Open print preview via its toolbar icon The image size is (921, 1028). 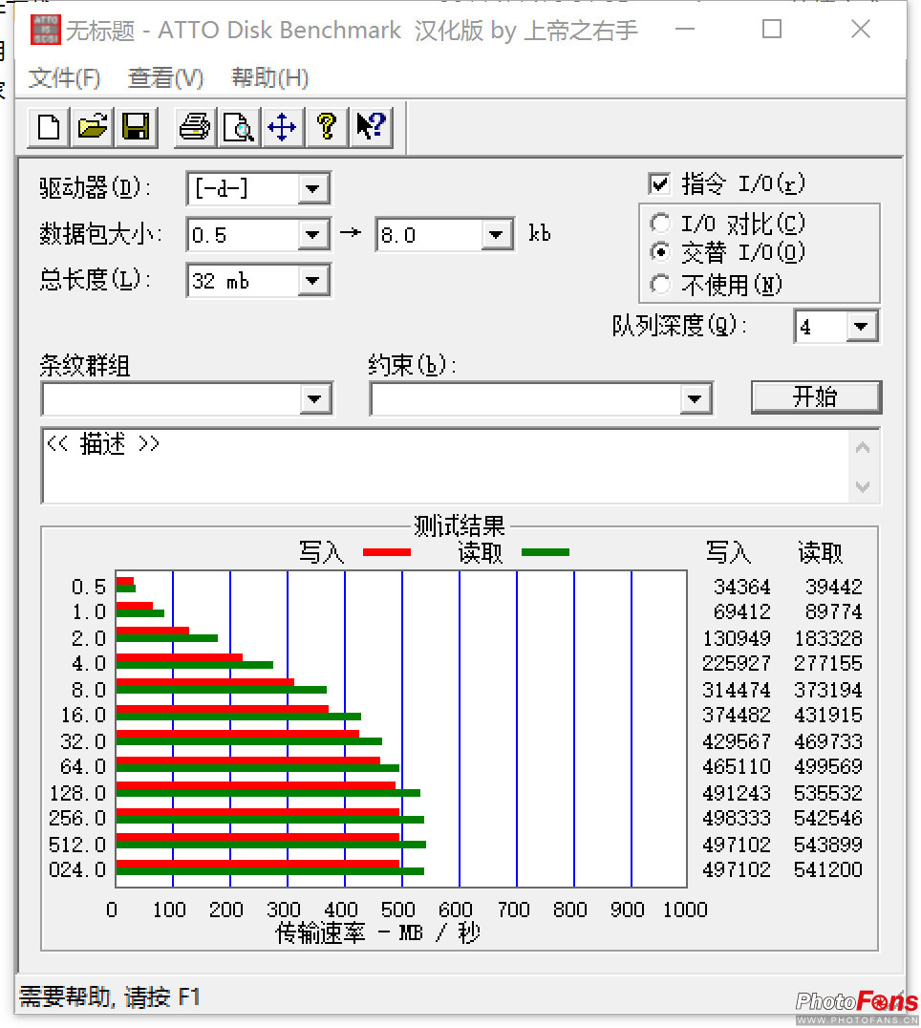(x=238, y=127)
